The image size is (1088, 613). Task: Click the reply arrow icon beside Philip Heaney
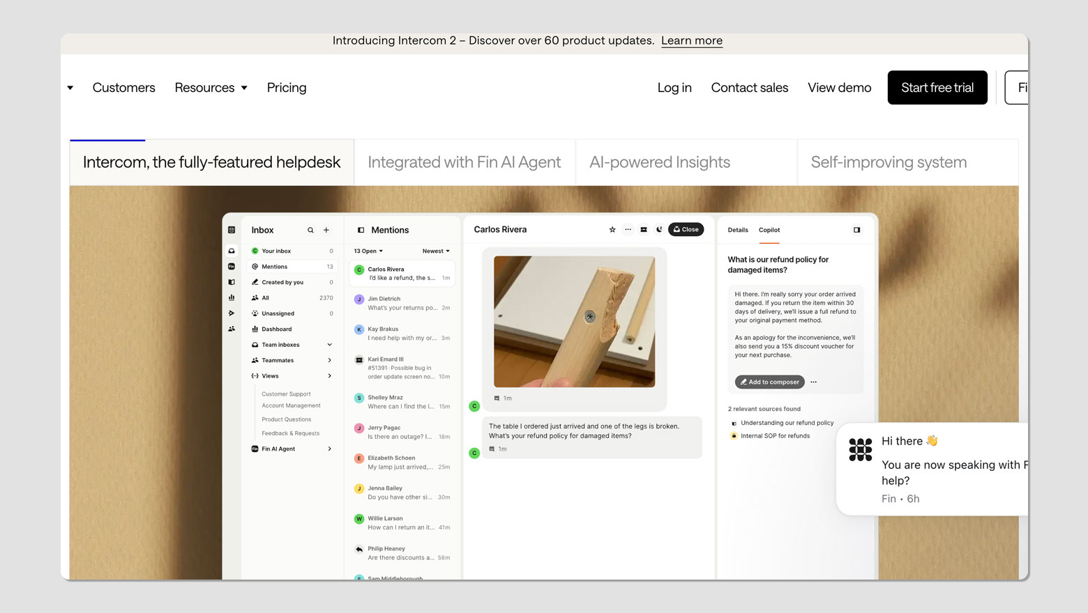pyautogui.click(x=359, y=549)
